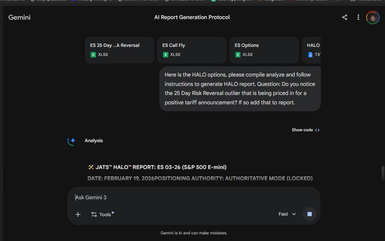This screenshot has height=241, width=385.
Task: Open the Fast model dropdown
Action: tap(287, 214)
